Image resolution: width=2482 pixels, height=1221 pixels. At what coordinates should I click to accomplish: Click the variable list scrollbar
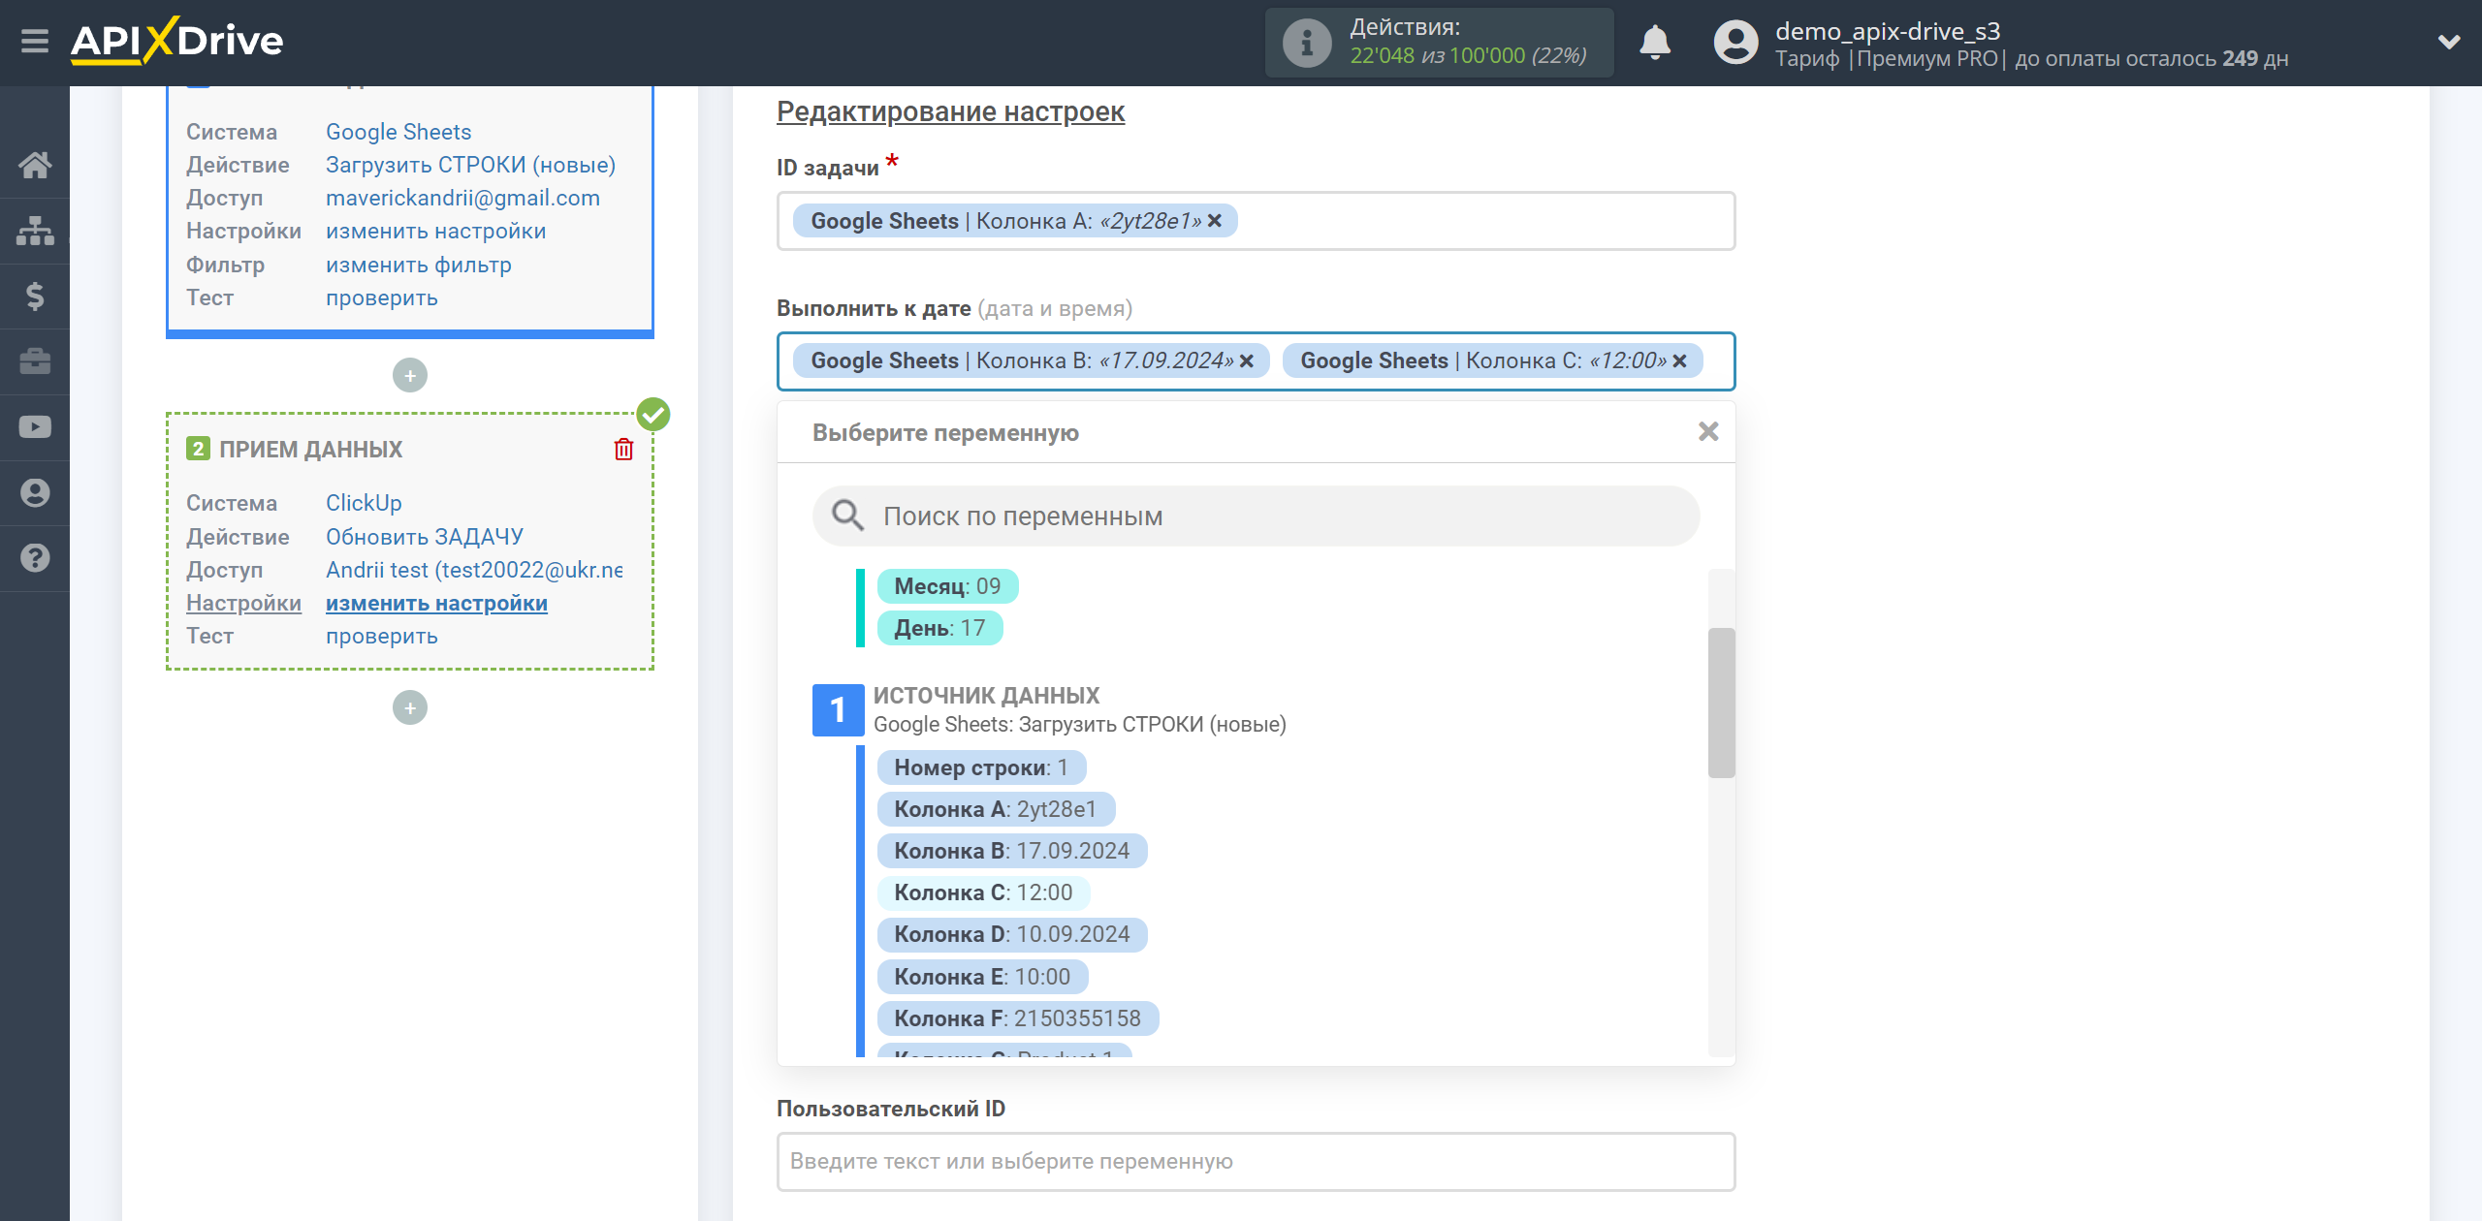(x=1721, y=703)
